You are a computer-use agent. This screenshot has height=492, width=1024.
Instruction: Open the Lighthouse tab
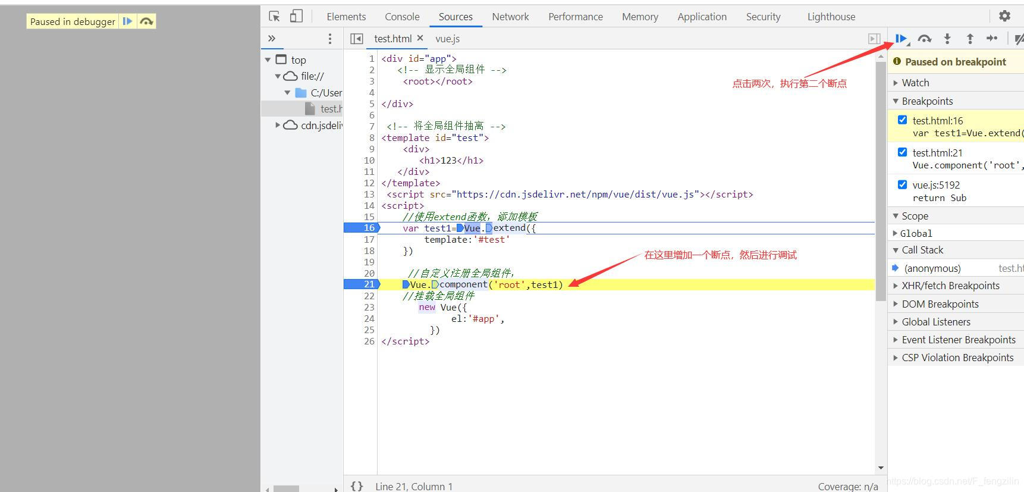click(831, 17)
